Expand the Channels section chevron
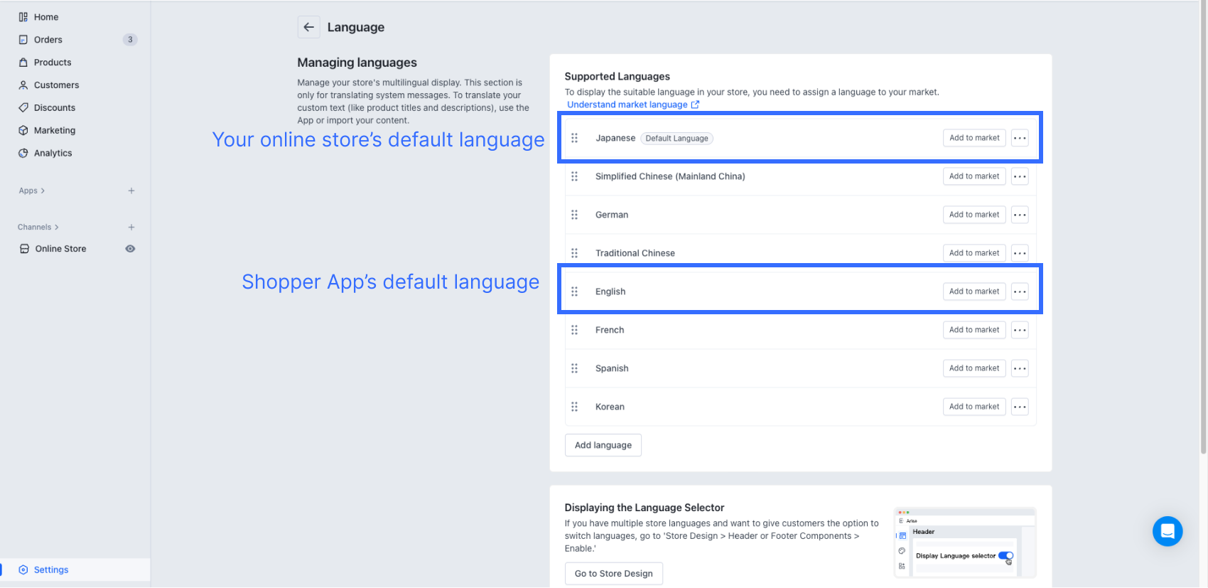The width and height of the screenshot is (1208, 588). (57, 228)
